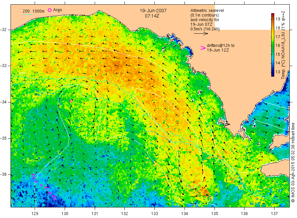Select the '200' depth contour legend label
Screen dimensions: 297x218
tap(26, 11)
